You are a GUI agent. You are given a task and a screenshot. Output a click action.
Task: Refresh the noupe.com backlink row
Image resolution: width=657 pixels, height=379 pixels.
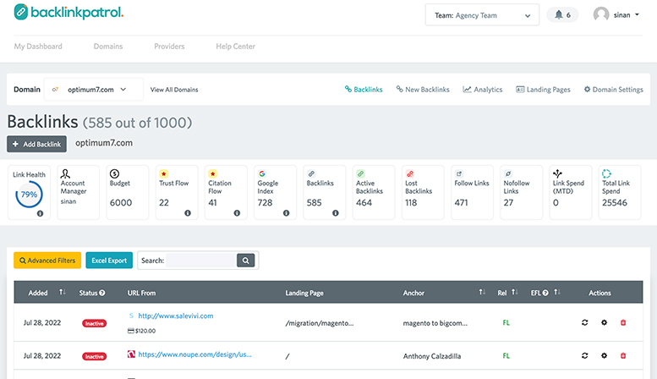point(585,355)
